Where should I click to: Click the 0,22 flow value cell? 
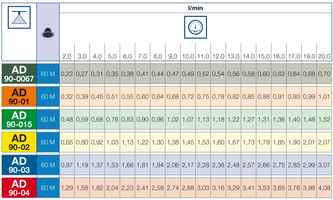pyautogui.click(x=67, y=74)
